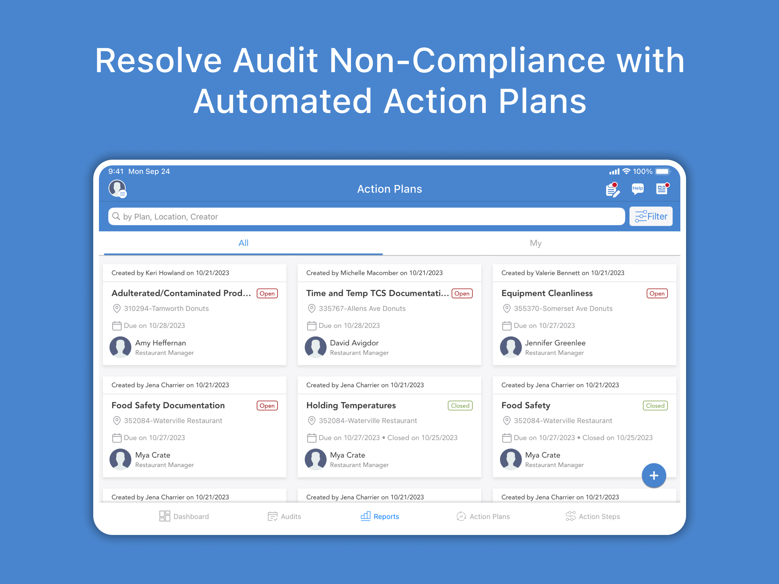Click location pin for 355370-Somerset Ave Donuts

(x=506, y=309)
